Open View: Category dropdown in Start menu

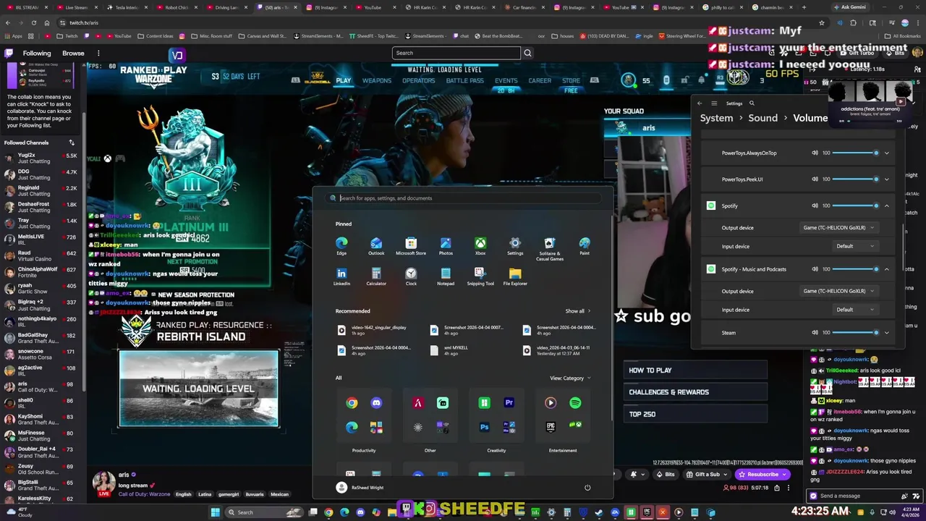coord(570,378)
